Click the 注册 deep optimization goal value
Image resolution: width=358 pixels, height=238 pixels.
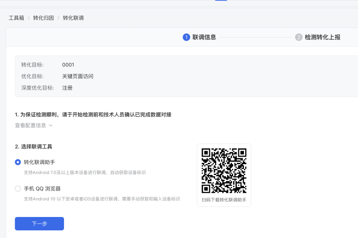[x=68, y=88]
